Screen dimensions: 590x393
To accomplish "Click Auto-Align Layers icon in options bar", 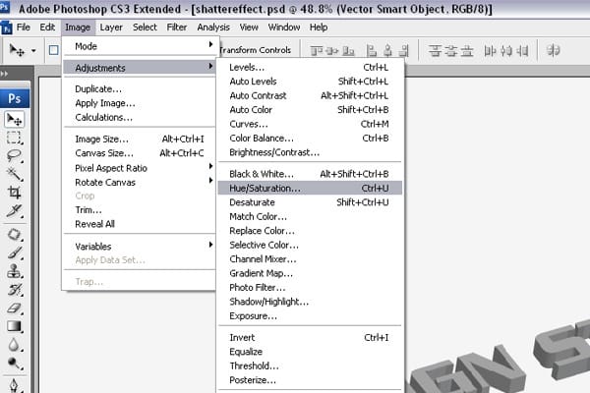I will coord(553,50).
